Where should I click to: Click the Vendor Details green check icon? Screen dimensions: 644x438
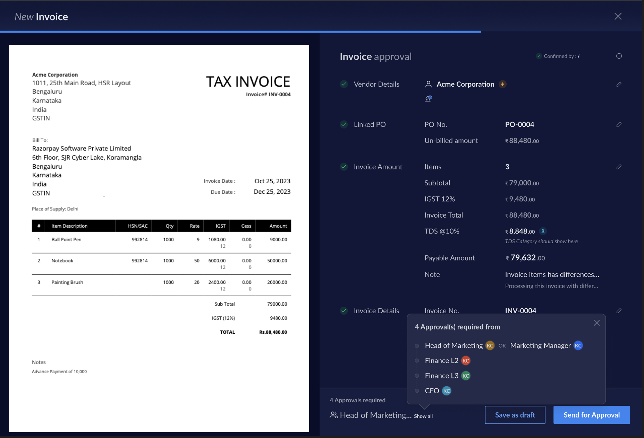point(344,84)
